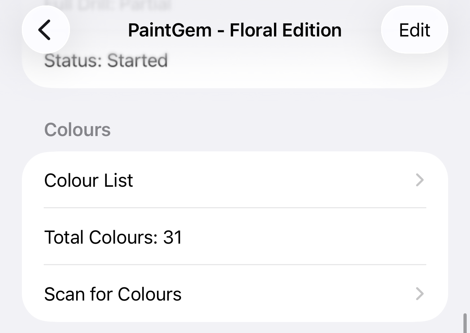Open the Scan for Colours row
Image resolution: width=470 pixels, height=333 pixels.
[x=235, y=294]
